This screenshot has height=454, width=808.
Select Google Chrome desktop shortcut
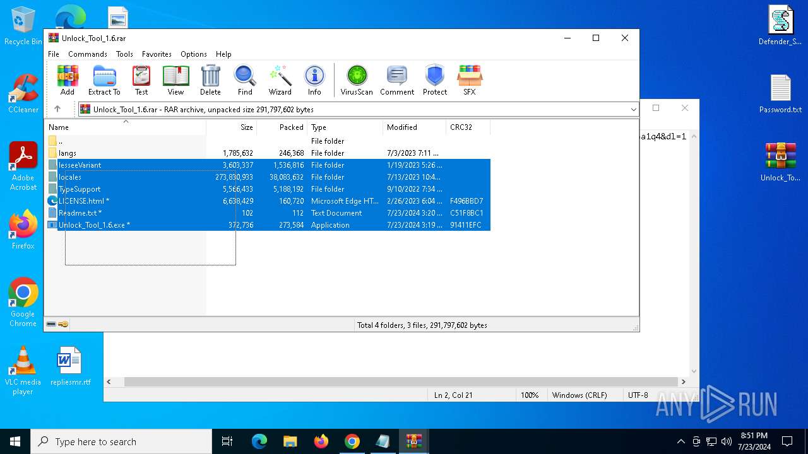23,302
